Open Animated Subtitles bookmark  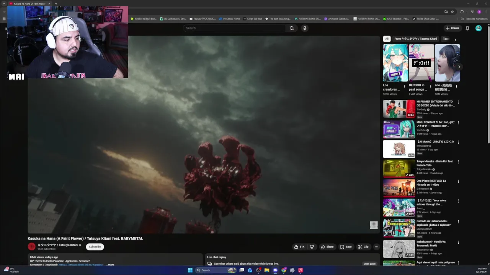point(336,19)
